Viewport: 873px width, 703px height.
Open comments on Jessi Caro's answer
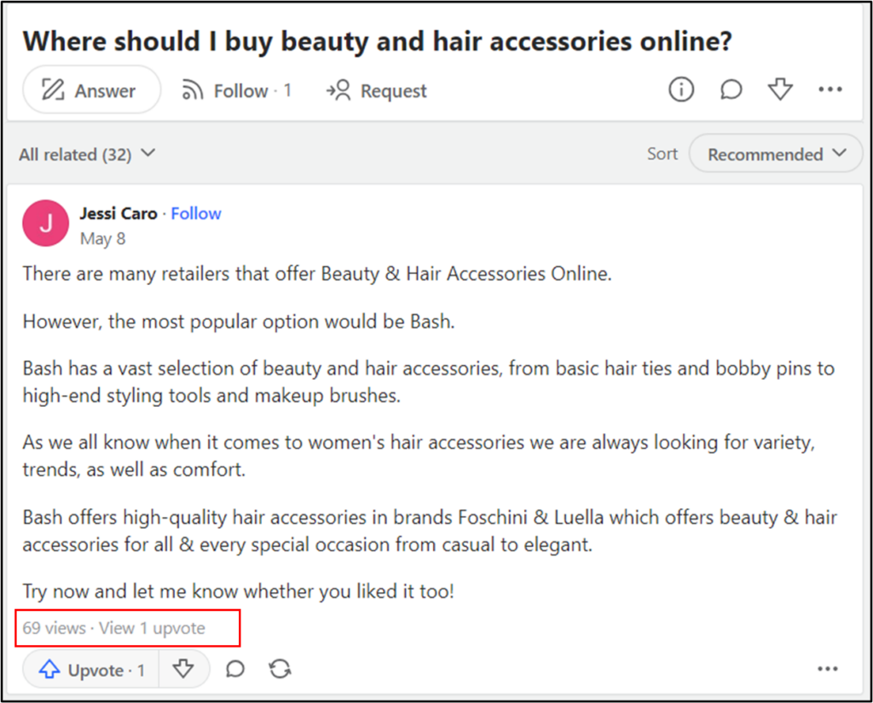coord(235,670)
